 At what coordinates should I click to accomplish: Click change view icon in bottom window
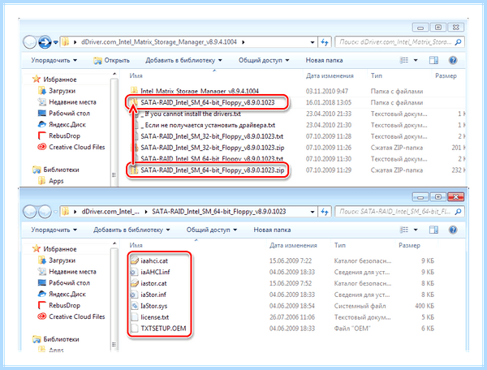pyautogui.click(x=403, y=230)
